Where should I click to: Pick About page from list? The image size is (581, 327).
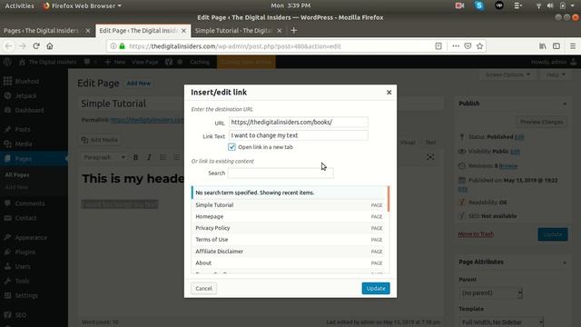coord(289,263)
